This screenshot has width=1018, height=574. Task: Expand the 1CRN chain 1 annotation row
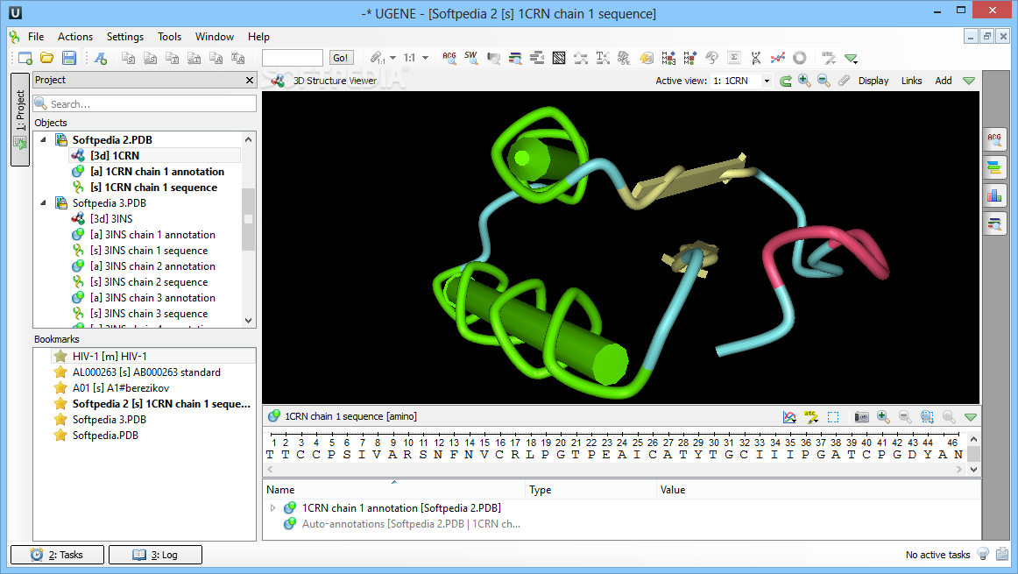[x=272, y=507]
